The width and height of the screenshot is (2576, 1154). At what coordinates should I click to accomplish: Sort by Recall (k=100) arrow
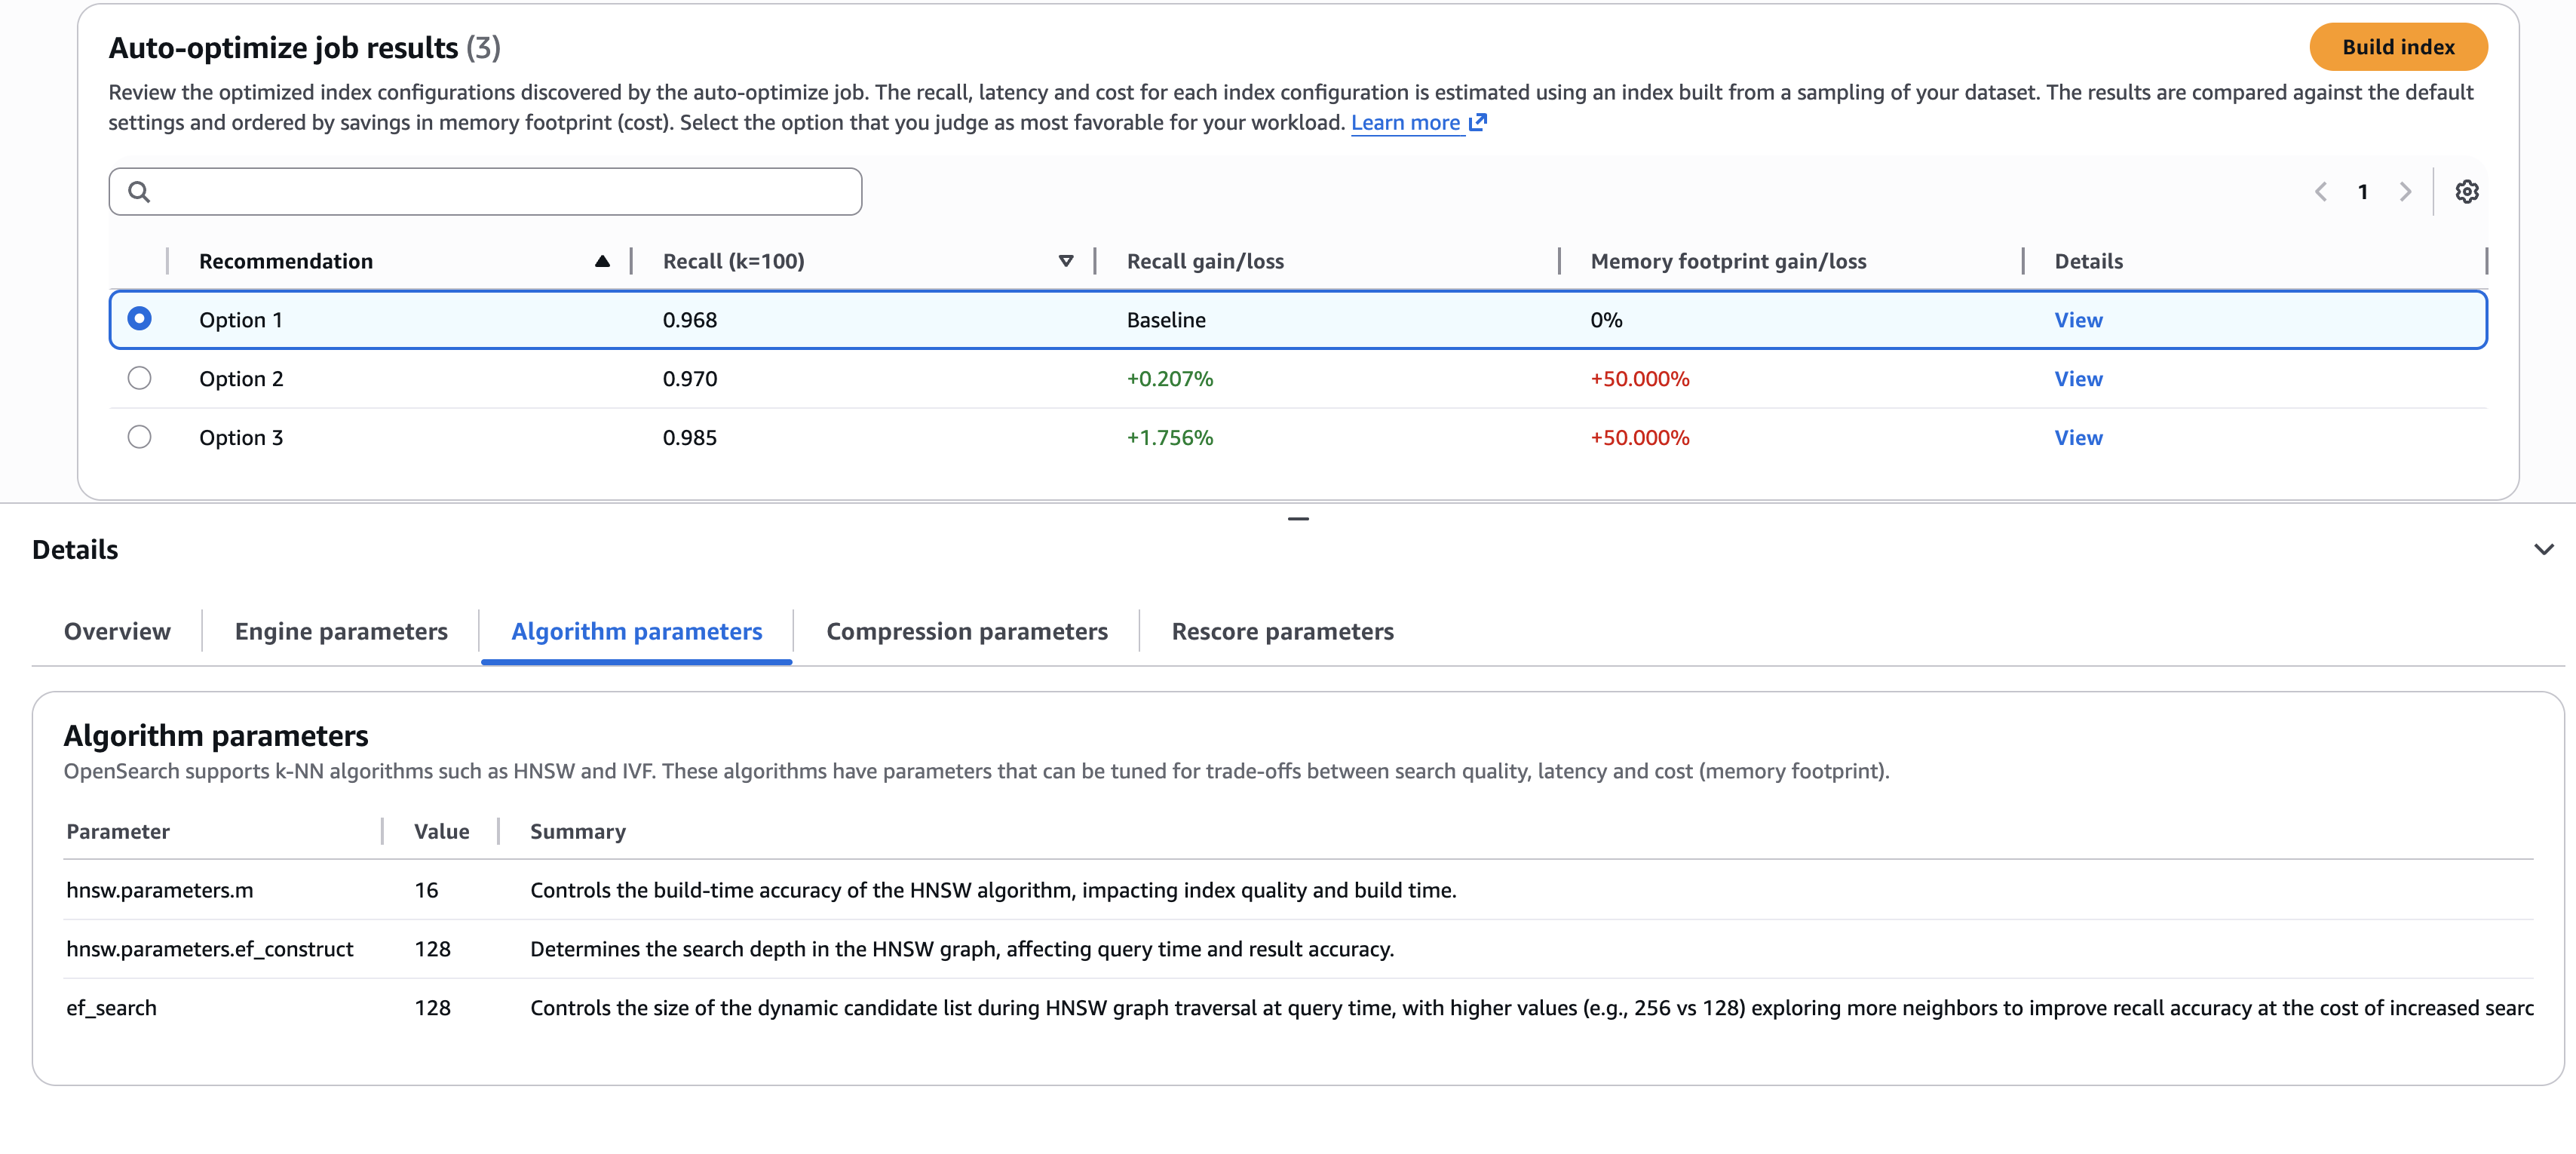pos(1065,261)
